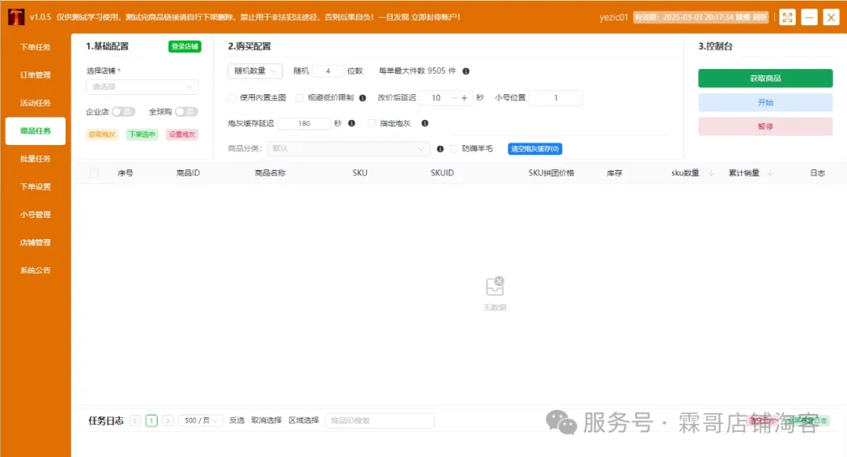Viewport: 847px width, 457px height.
Task: Open the 500/页 page size dropdown
Action: [201, 421]
